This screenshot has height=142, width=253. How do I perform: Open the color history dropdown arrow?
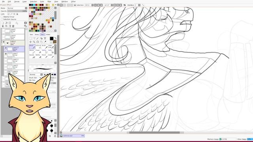pyautogui.click(x=56, y=5)
